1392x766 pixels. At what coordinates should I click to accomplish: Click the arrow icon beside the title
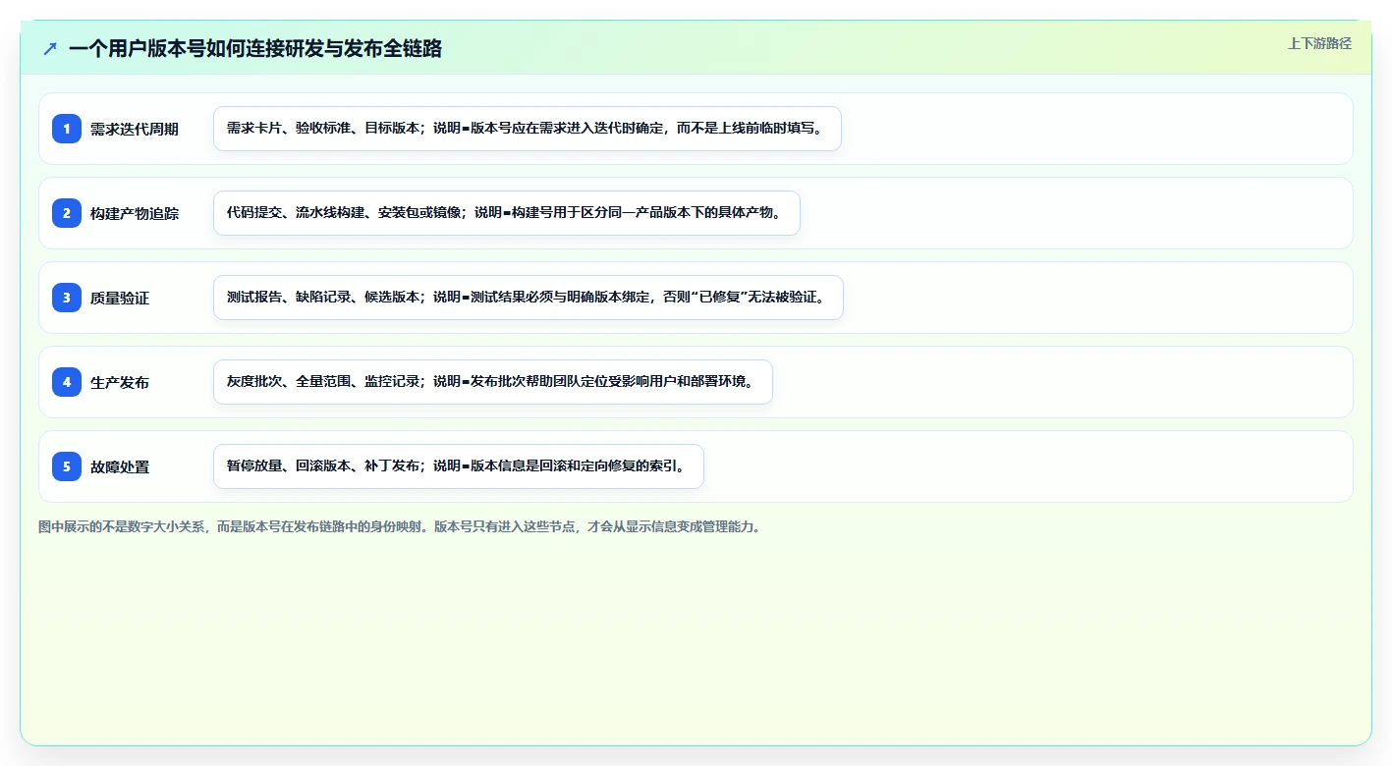(x=50, y=49)
